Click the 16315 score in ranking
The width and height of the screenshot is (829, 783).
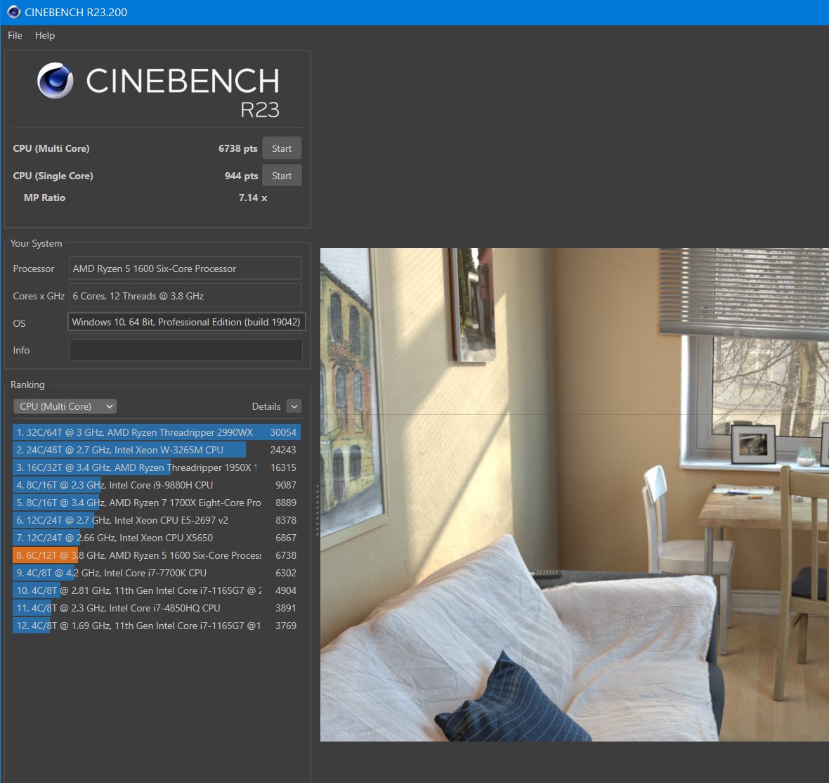point(283,467)
